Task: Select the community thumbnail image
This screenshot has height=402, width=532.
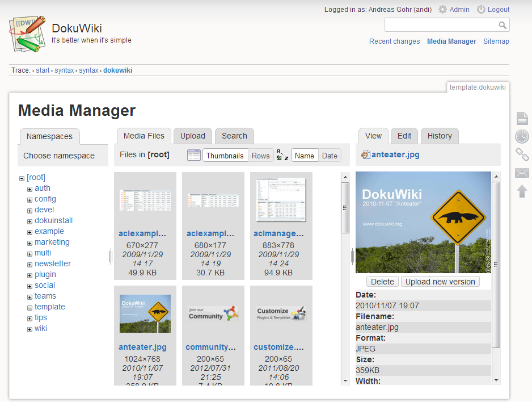Action: click(x=213, y=313)
